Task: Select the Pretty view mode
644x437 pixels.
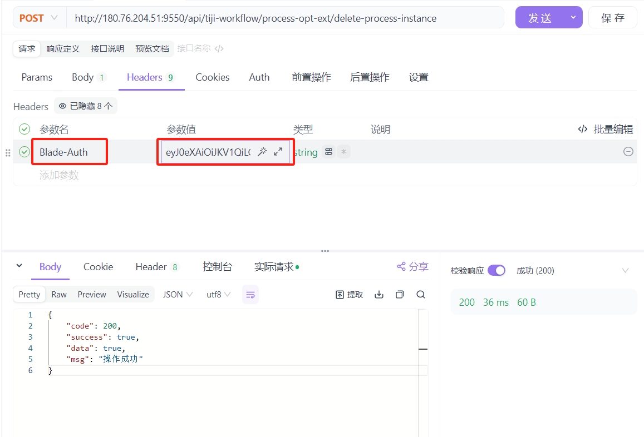Action: (x=30, y=295)
